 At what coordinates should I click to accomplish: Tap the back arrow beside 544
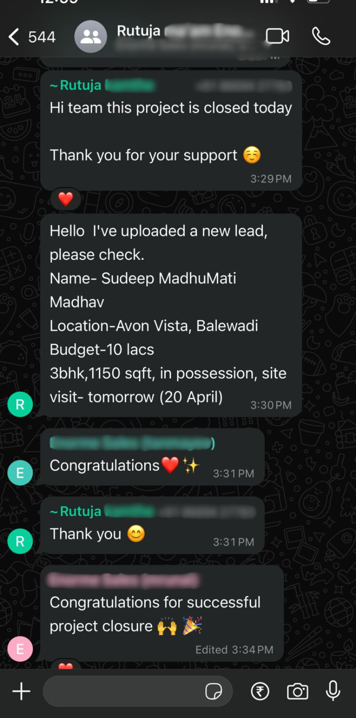point(14,37)
